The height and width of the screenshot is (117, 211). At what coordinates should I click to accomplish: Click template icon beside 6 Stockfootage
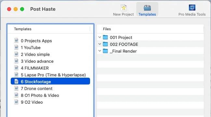click(x=16, y=81)
